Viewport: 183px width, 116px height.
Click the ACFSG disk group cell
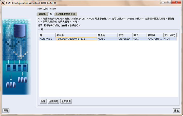107,39
